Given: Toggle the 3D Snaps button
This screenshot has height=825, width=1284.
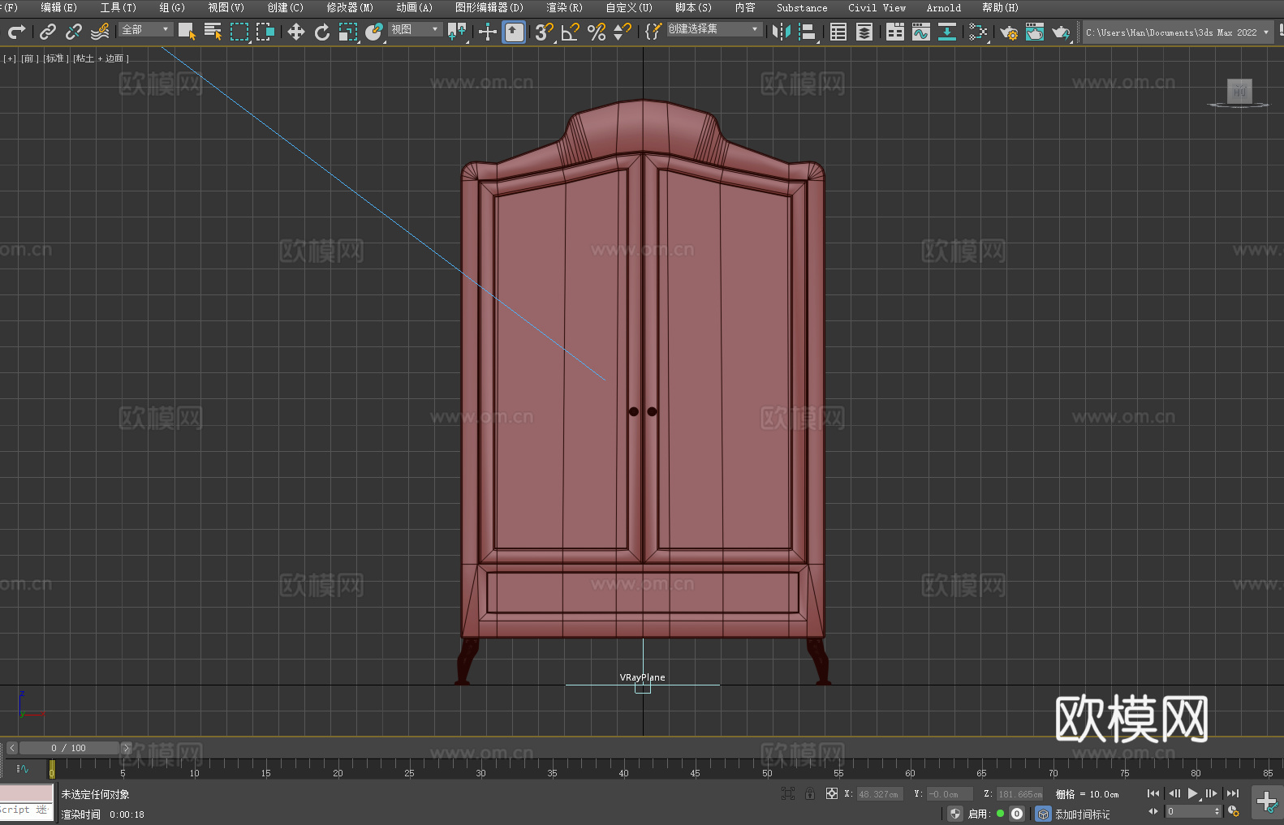Looking at the screenshot, I should [544, 32].
